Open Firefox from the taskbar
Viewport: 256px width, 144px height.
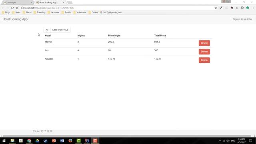[70, 140]
